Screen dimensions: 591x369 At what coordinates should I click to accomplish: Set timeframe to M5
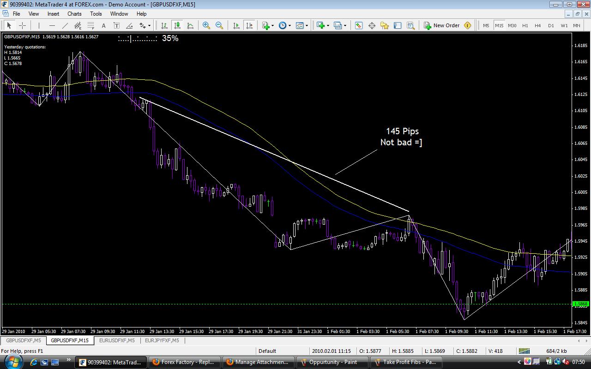486,25
